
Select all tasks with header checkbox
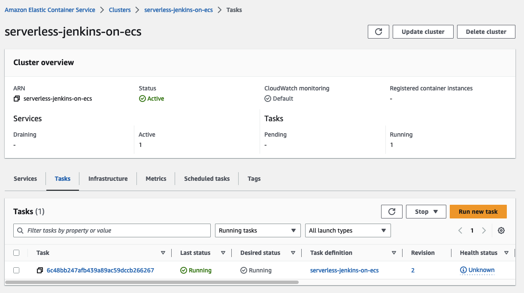click(x=16, y=253)
